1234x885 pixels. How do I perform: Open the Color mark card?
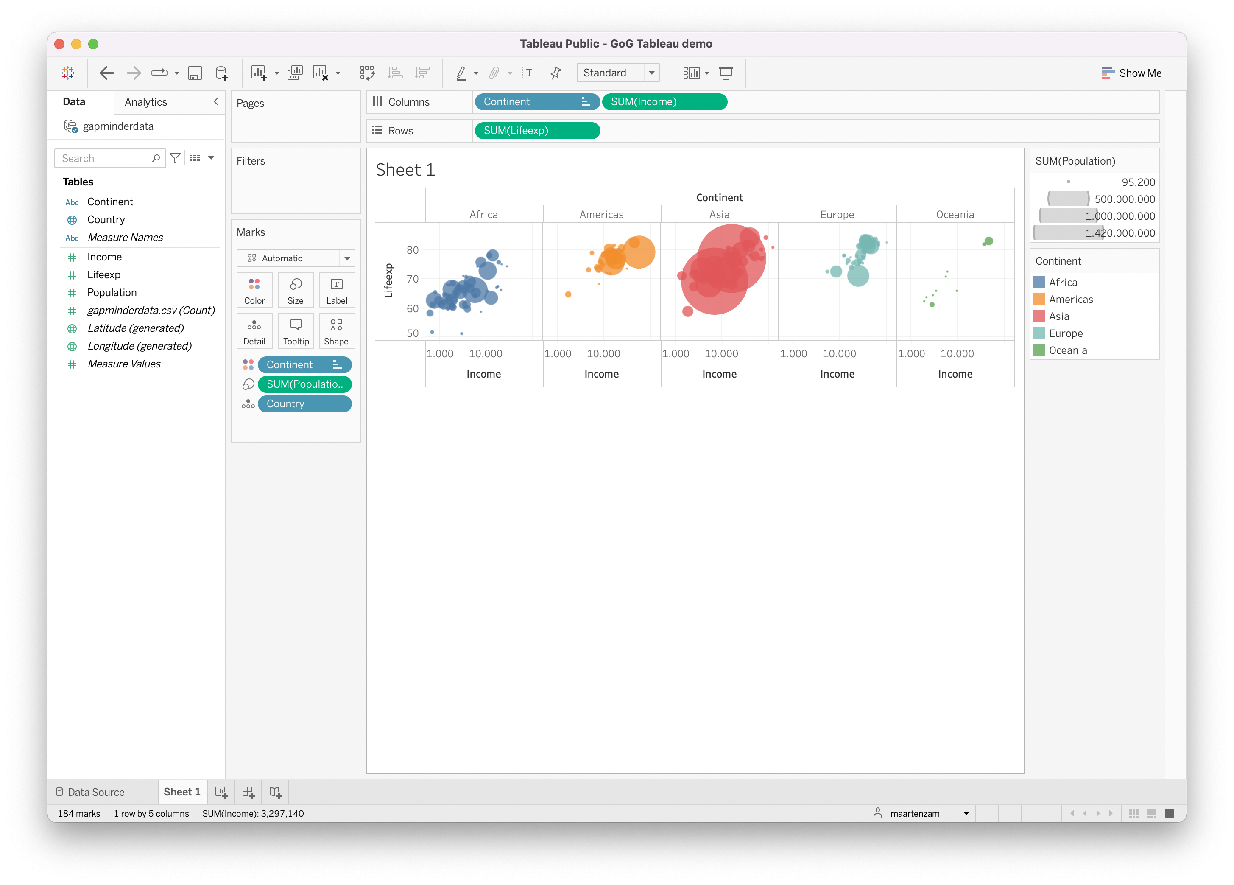coord(254,290)
